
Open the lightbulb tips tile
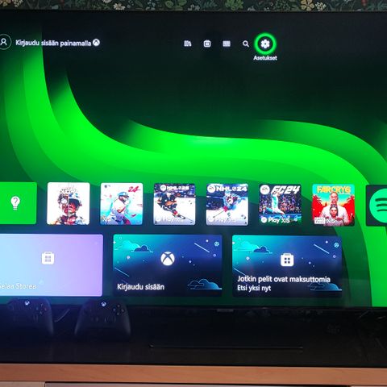pos(18,203)
